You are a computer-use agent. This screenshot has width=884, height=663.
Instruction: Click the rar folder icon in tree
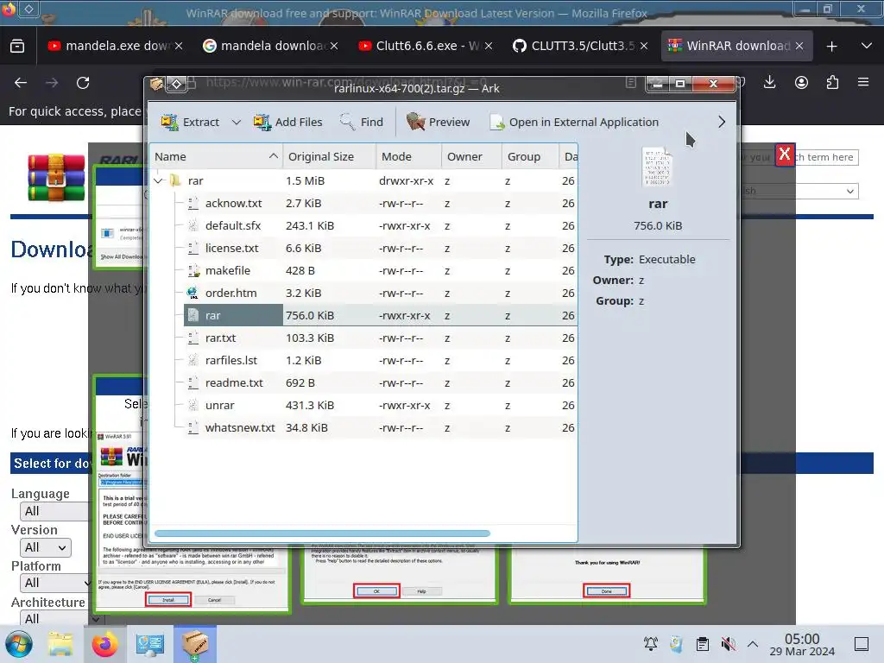point(175,180)
